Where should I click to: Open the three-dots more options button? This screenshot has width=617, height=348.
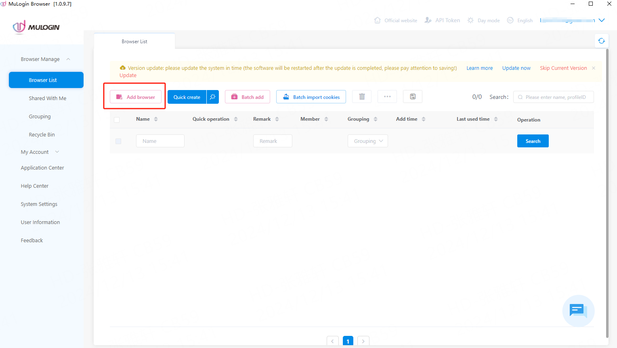(x=387, y=97)
